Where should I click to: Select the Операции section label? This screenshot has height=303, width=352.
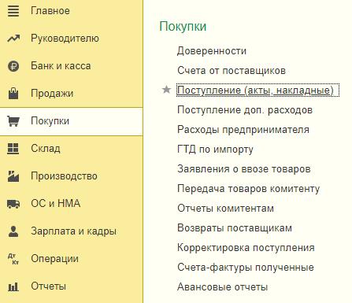point(54,259)
